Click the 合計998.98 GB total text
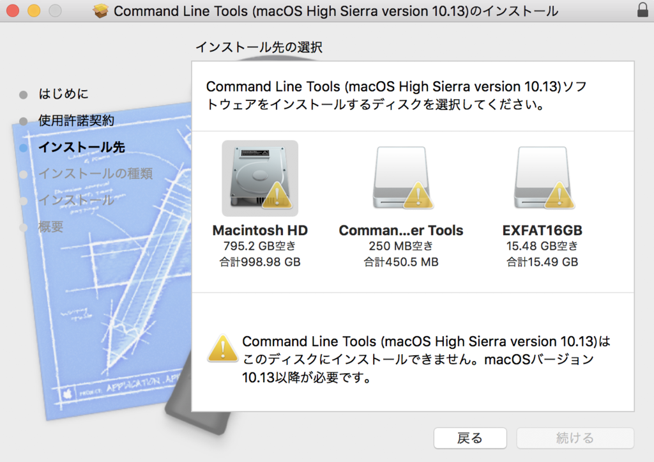The image size is (654, 462). [x=260, y=262]
